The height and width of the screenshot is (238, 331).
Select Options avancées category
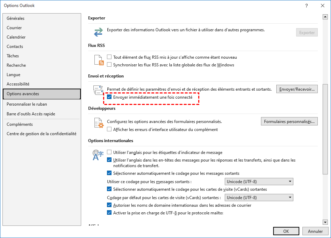(x=42, y=94)
